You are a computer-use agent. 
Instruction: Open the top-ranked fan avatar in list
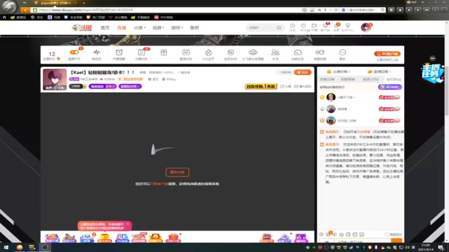click(x=331, y=97)
